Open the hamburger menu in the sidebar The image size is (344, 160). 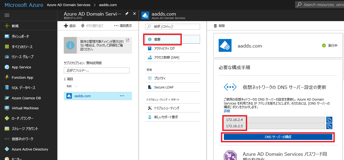7,15
